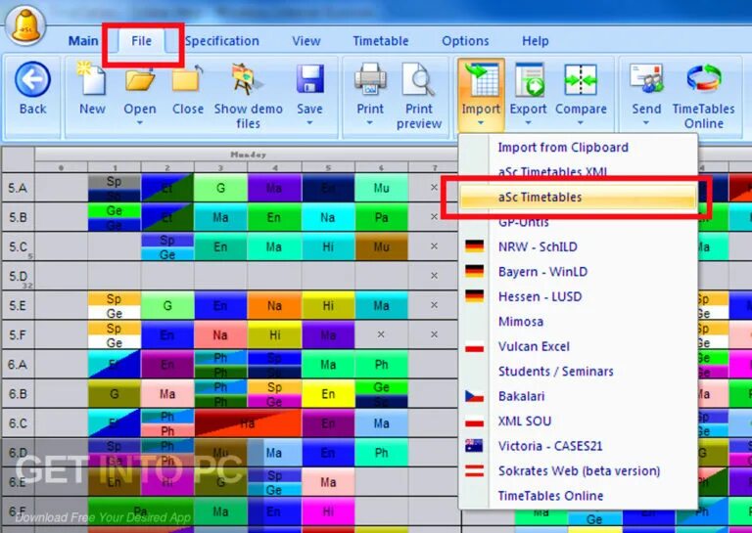Click the orange Na card in row 5.E
Screen dimensions: 752x533
pos(274,305)
